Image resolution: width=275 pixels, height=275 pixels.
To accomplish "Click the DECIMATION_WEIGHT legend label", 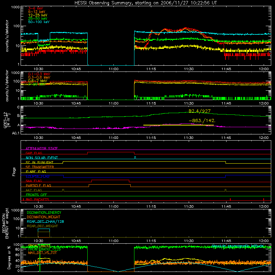I will (x=44, y=217).
